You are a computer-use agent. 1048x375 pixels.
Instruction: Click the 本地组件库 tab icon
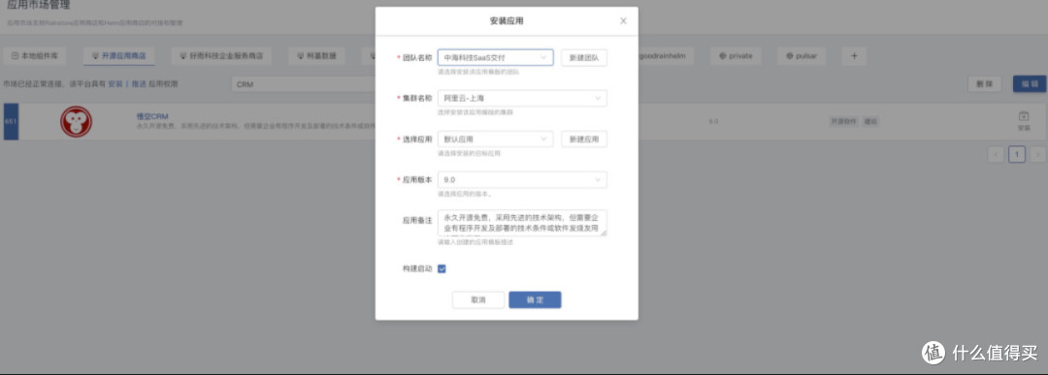point(16,56)
